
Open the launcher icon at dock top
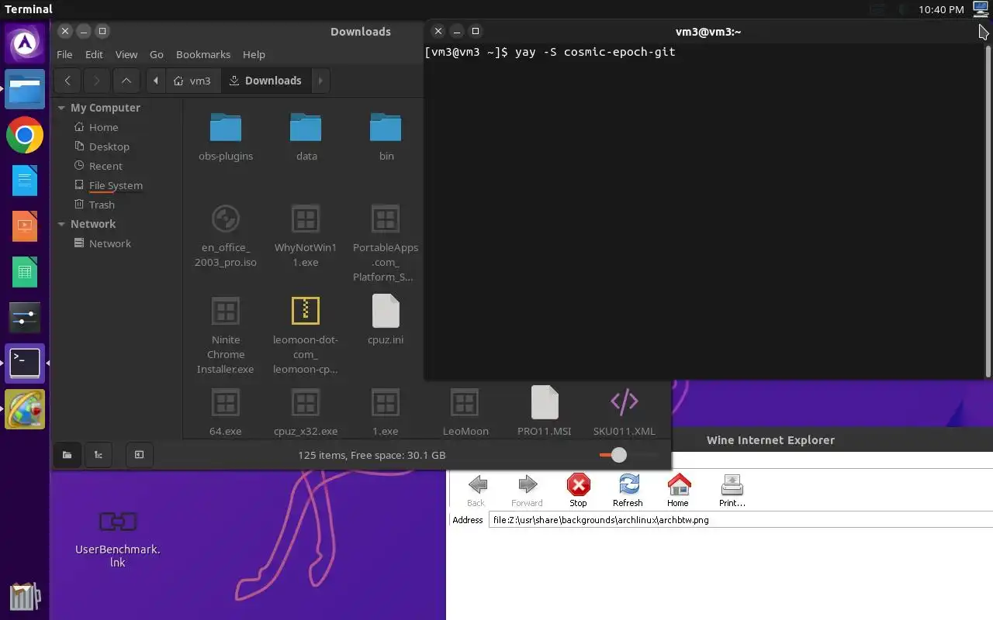(x=25, y=43)
